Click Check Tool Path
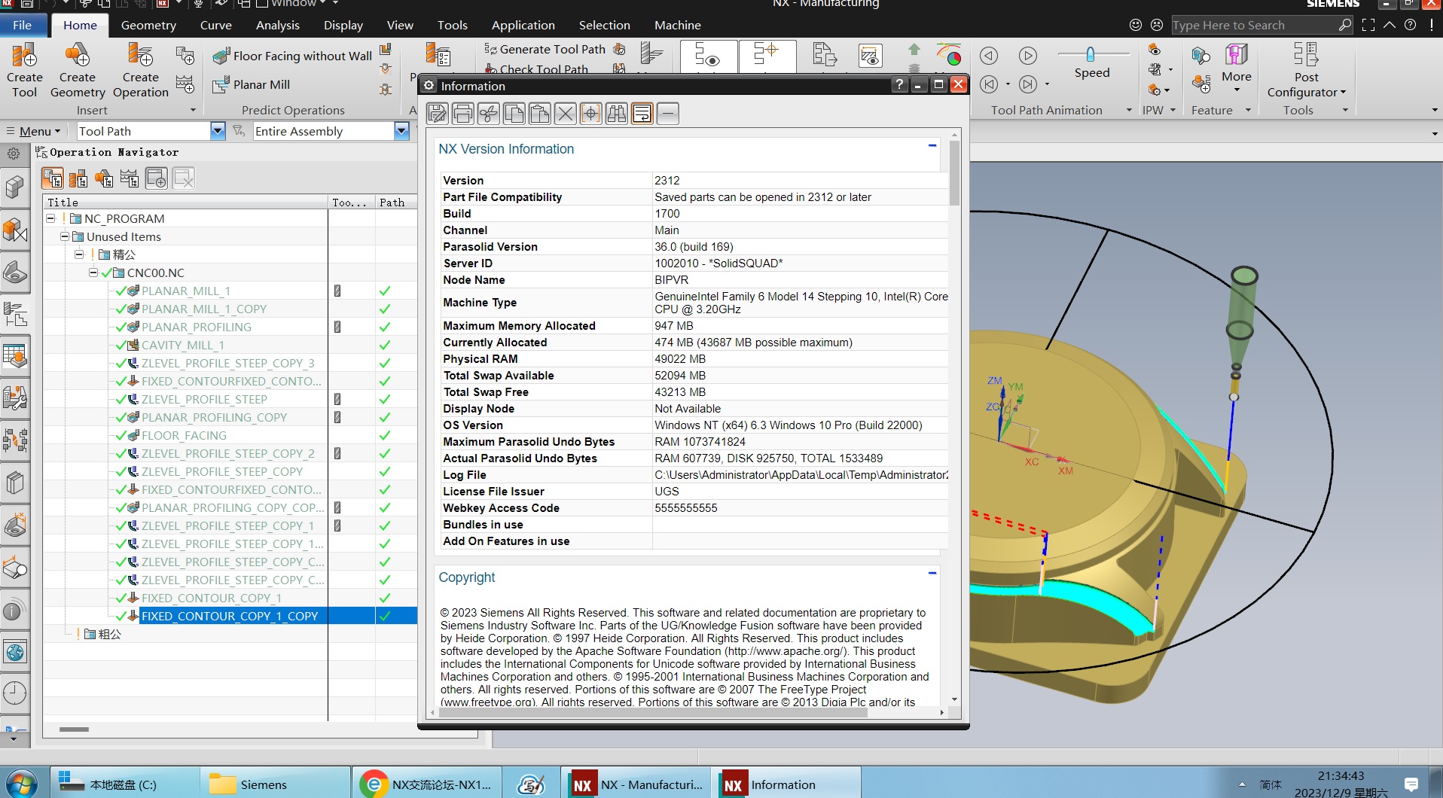The width and height of the screenshot is (1443, 798). [x=536, y=69]
